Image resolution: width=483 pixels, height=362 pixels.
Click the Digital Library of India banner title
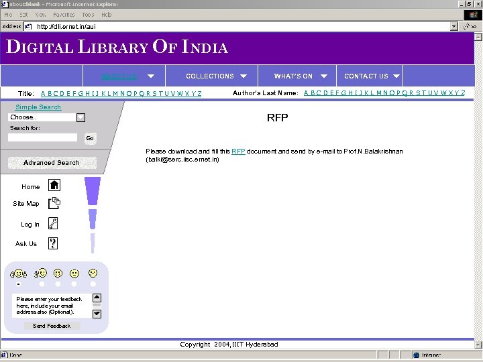117,47
